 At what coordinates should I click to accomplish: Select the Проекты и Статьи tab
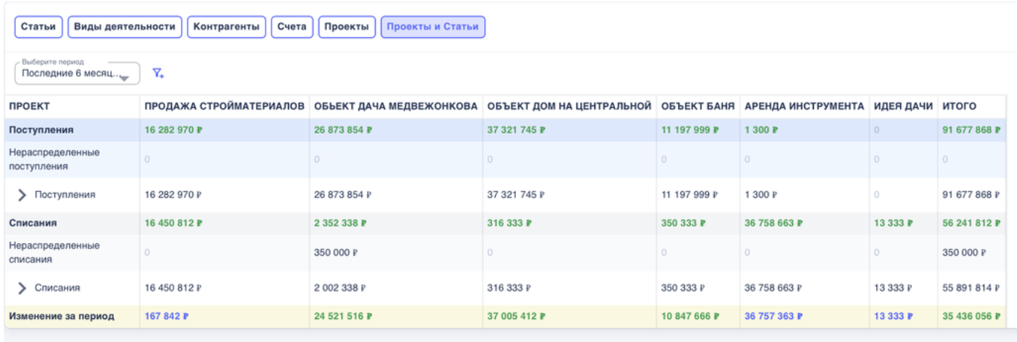433,27
